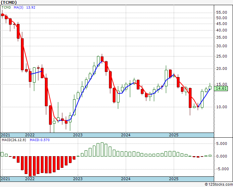This screenshot has height=187, width=233.
Task: Click the 0.000 MACD axis label
Action: [222, 156]
